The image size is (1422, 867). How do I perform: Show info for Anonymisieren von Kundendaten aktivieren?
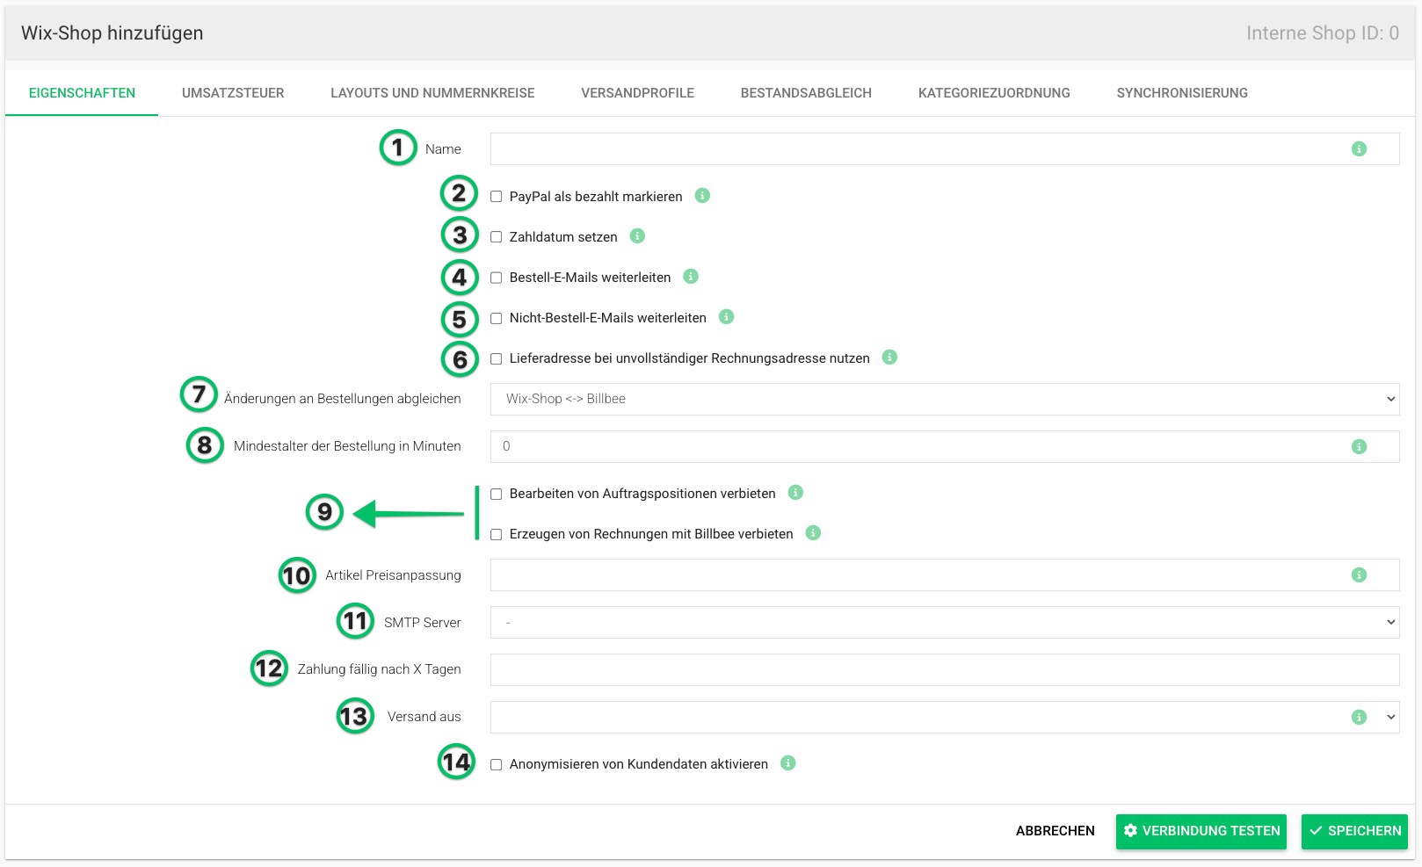788,763
